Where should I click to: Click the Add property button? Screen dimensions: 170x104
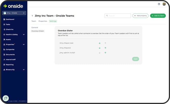pos(140,16)
